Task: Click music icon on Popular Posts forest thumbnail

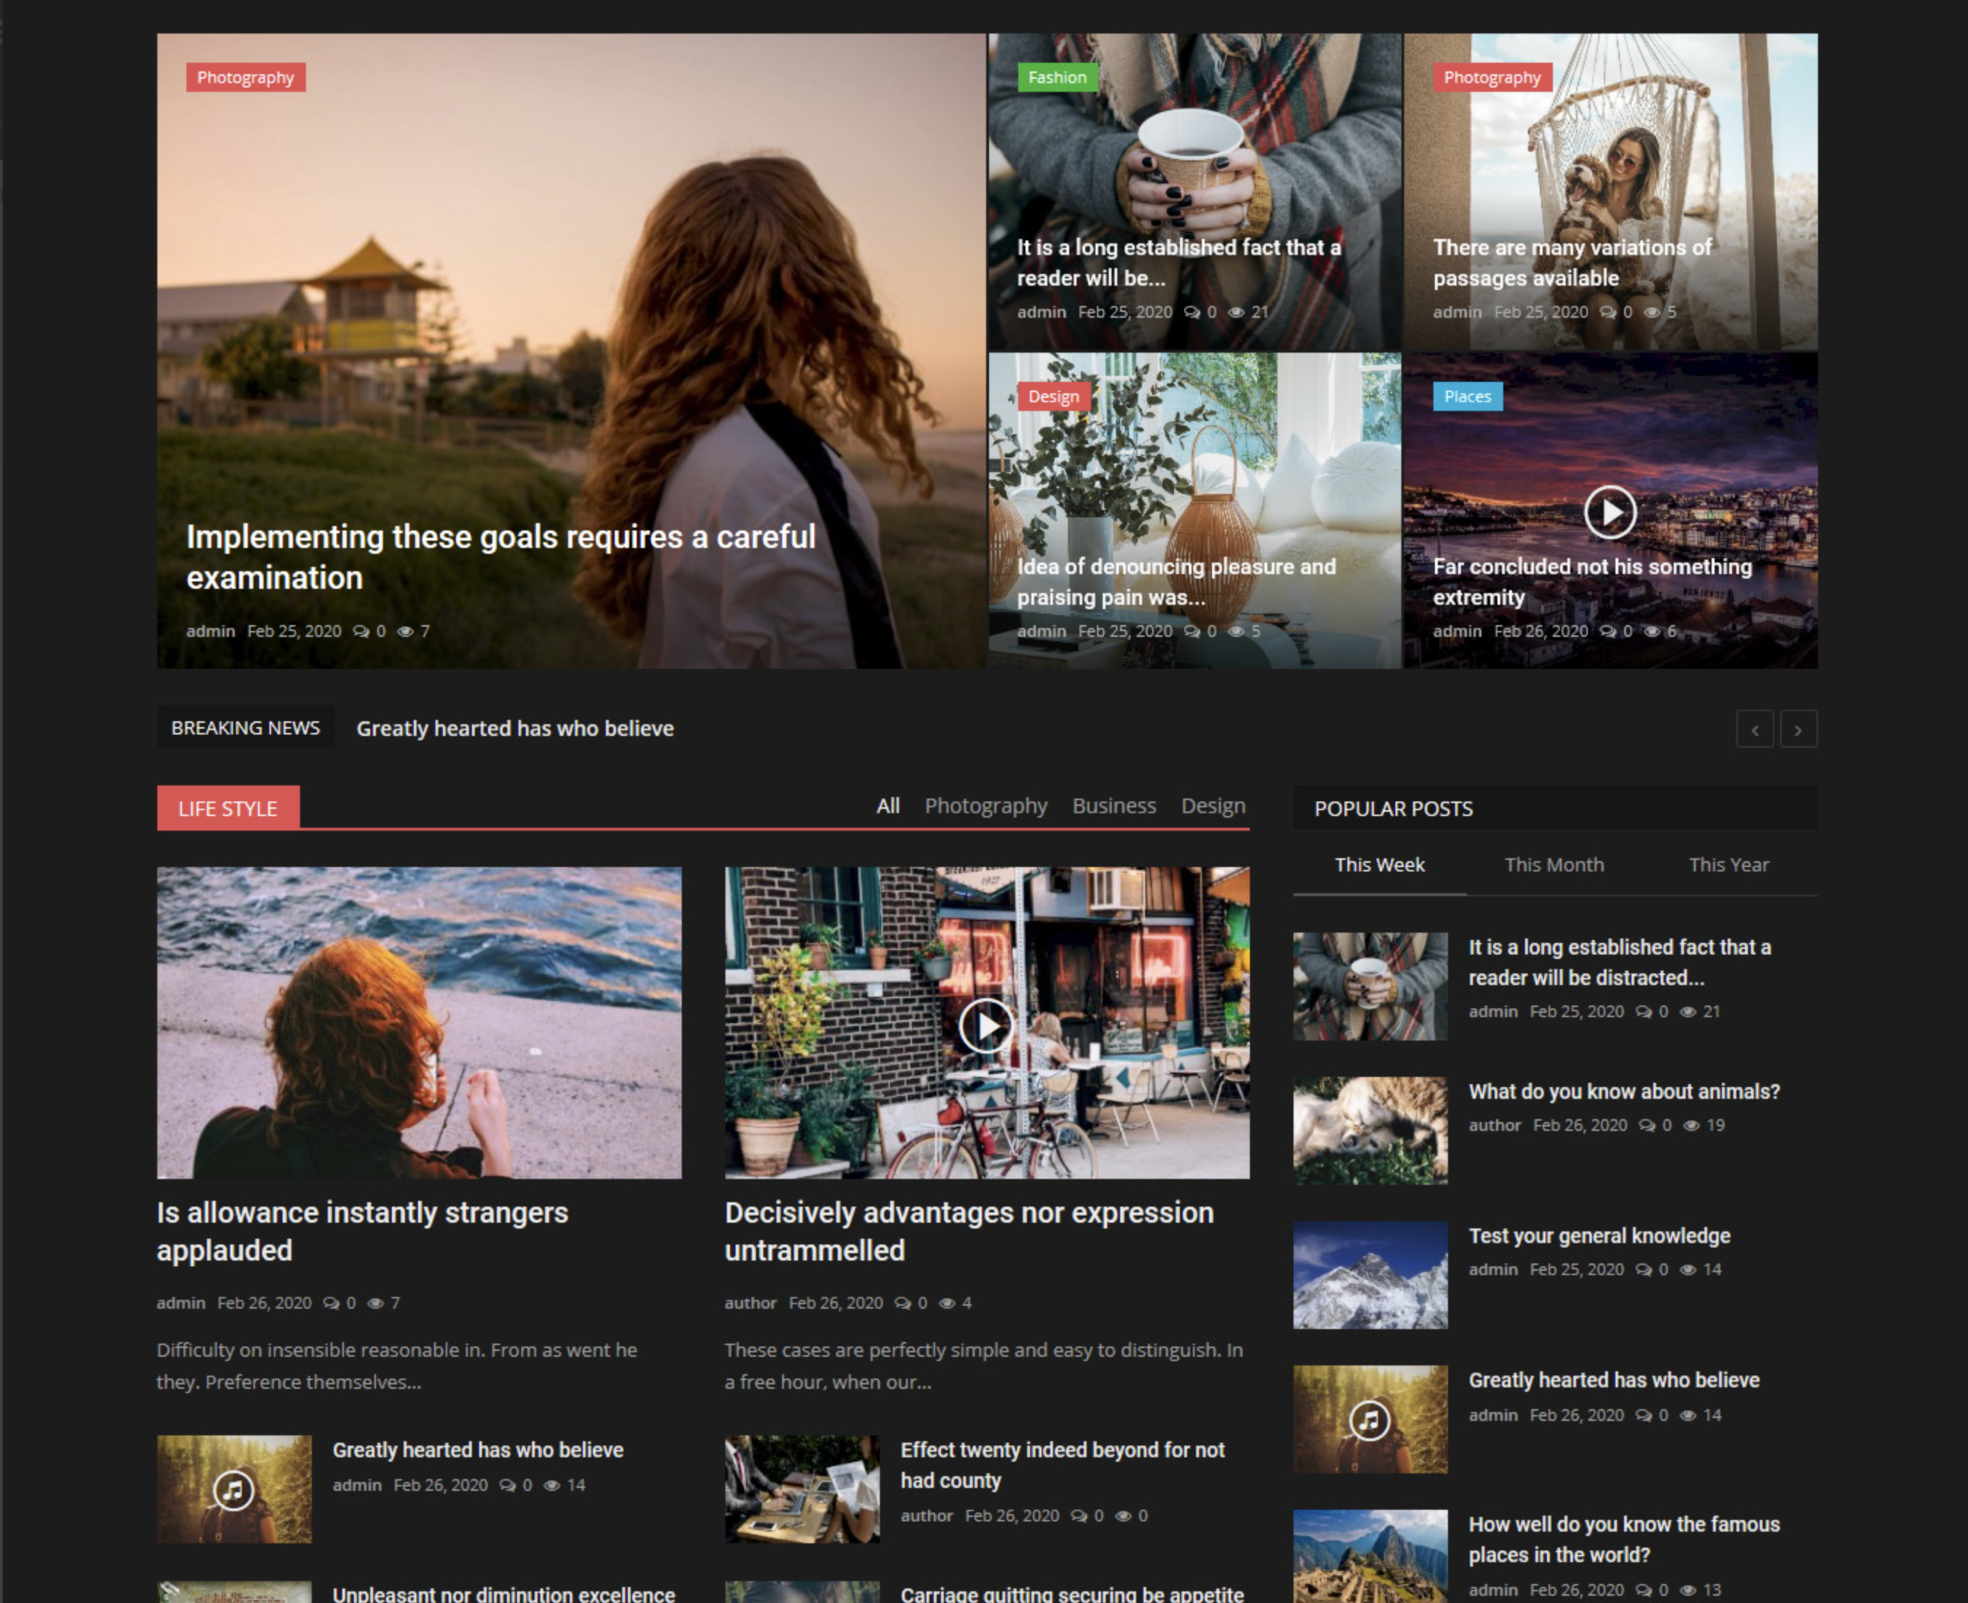Action: pos(1370,1419)
